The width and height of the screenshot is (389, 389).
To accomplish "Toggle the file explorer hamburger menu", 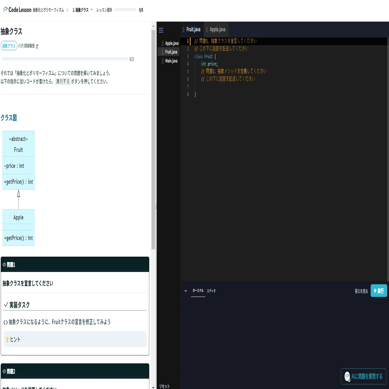I will pos(161,30).
